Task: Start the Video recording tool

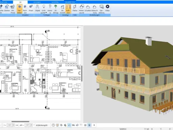Action: [x=107, y=8]
